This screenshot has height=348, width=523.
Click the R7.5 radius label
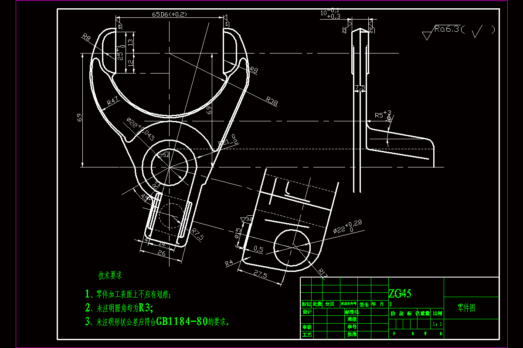tap(197, 235)
